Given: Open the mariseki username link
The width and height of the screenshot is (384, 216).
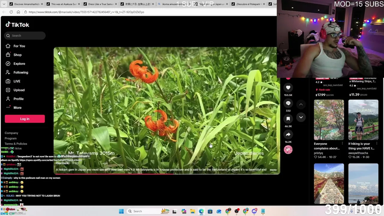Looking at the screenshot, I should [63, 163].
